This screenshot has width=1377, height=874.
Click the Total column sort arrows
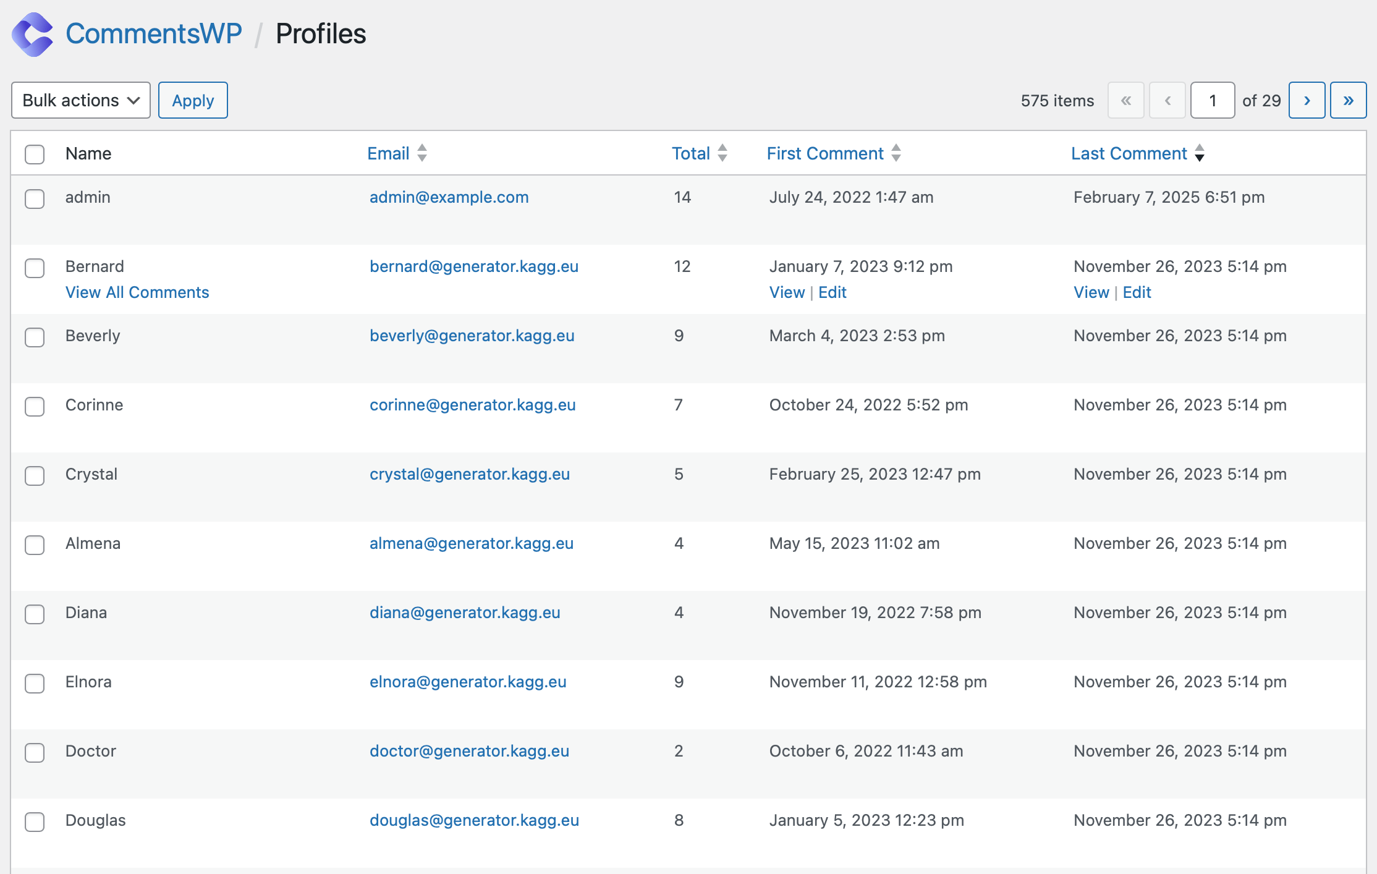pos(722,153)
